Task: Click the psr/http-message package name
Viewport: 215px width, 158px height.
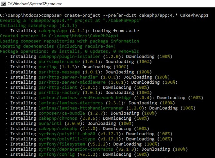Action: (59, 72)
